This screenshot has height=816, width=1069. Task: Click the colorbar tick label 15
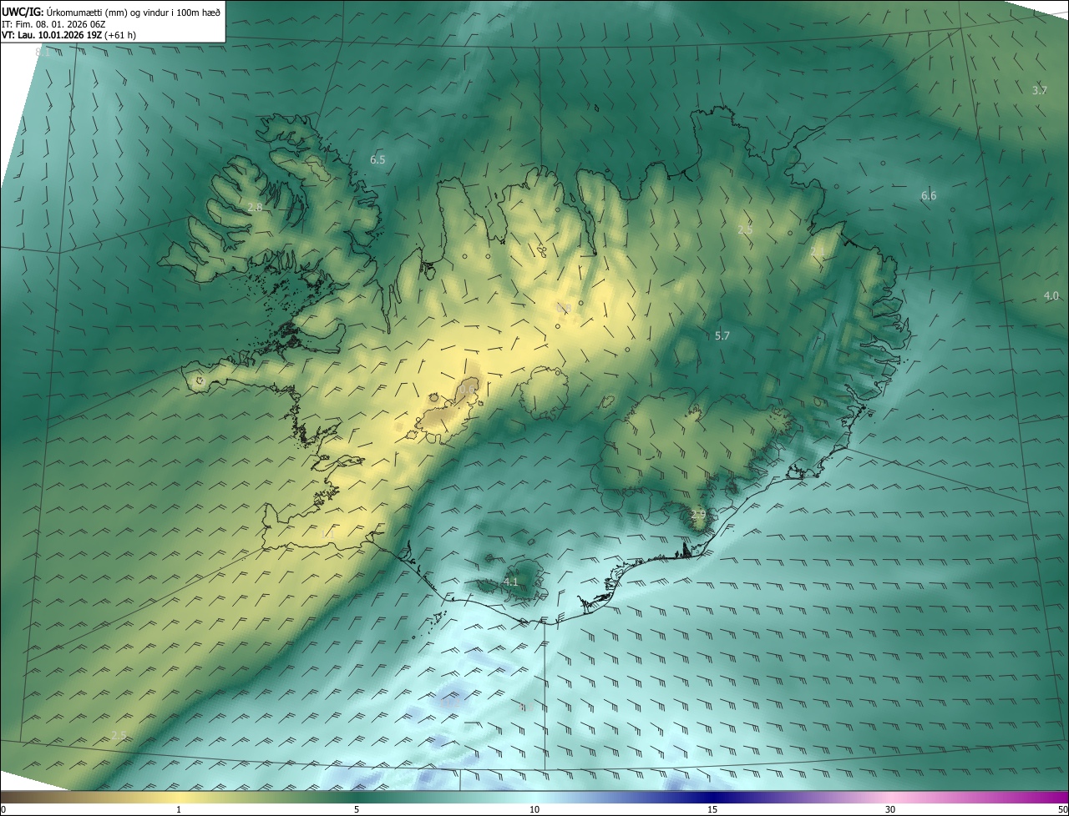coord(712,810)
